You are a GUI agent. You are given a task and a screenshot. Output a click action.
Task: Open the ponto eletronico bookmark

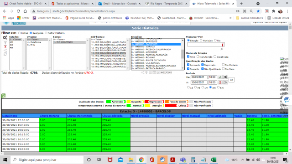[x=110, y=18]
